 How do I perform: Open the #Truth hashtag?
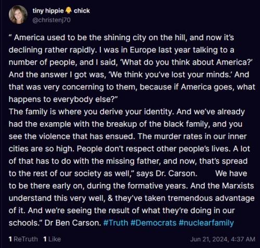(115, 223)
